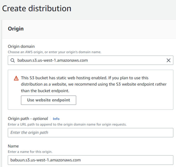Open the Info link beside Origin path
The image size is (176, 167).
click(56, 119)
